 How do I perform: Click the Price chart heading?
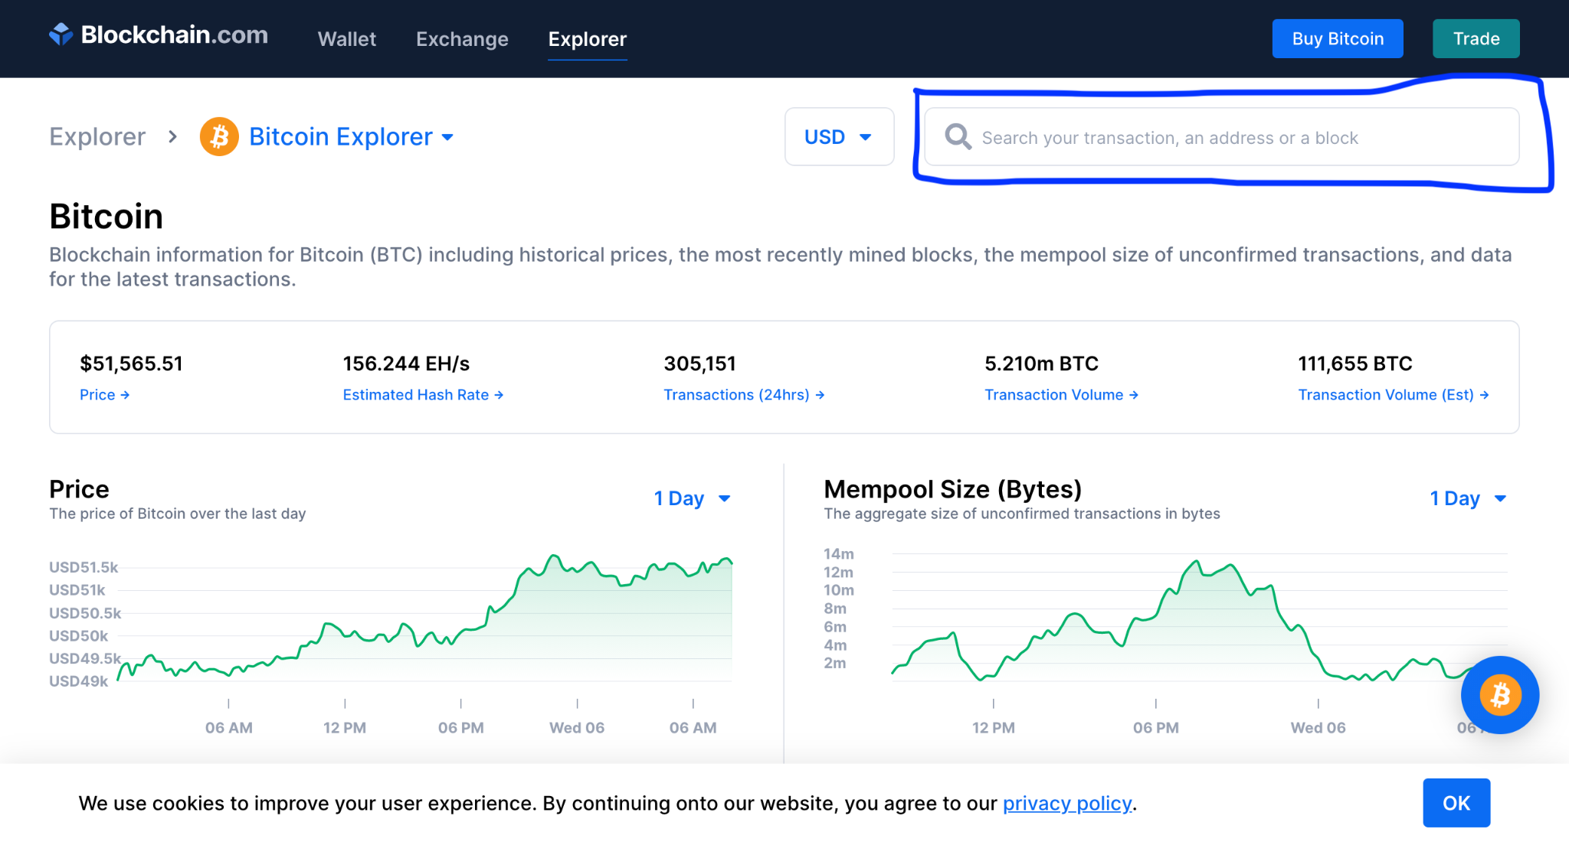79,489
